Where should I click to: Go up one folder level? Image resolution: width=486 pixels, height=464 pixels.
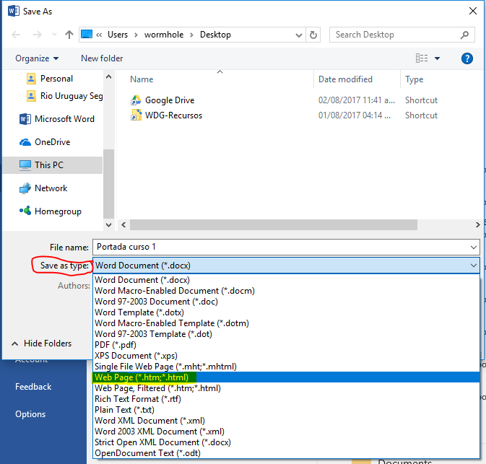(x=69, y=35)
